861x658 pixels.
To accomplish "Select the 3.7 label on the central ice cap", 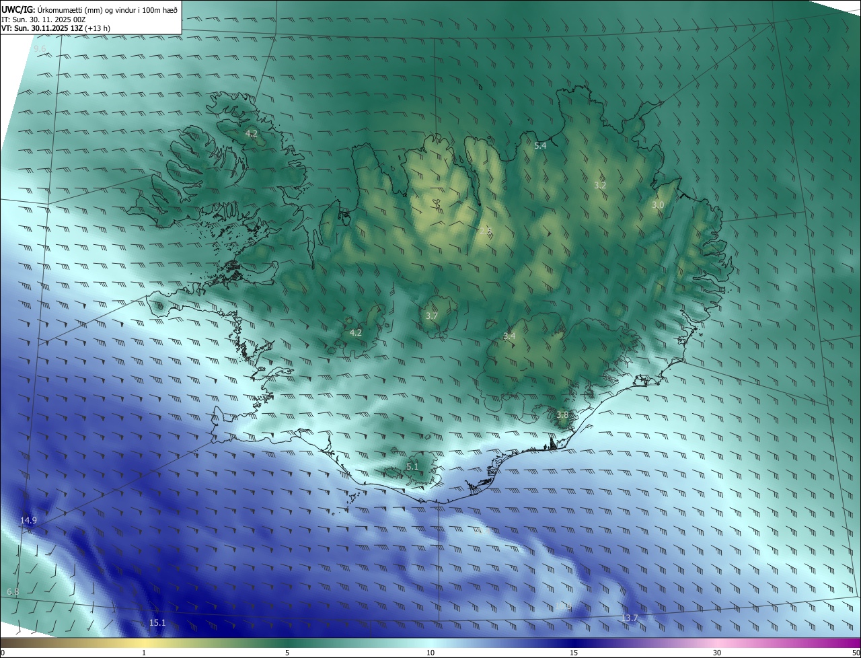I will (432, 316).
